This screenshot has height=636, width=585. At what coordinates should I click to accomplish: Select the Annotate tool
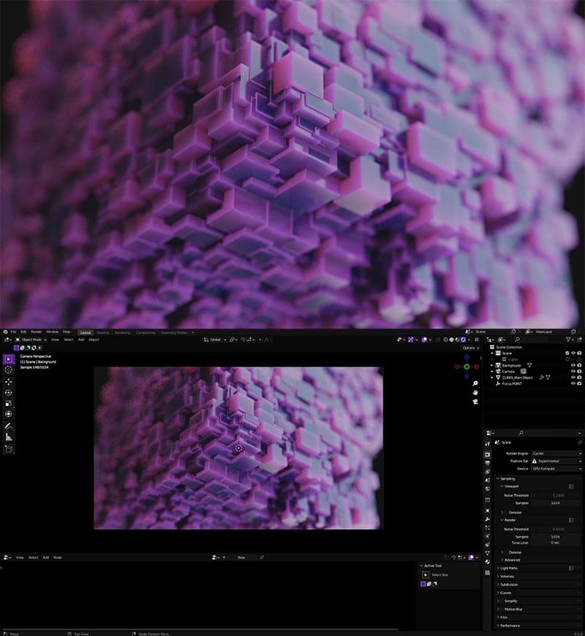point(9,425)
